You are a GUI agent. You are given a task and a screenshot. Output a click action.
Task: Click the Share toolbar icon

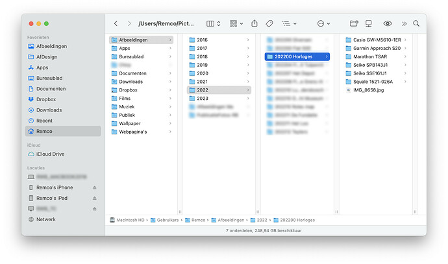(x=255, y=23)
